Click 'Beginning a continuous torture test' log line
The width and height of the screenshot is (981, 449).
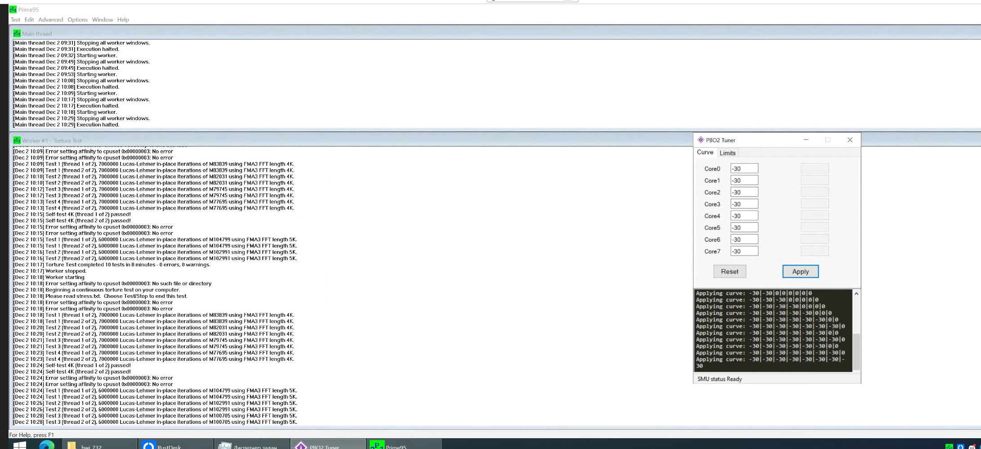[97, 290]
